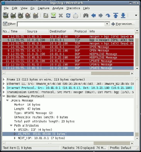Start a new live capture icon

coord(21,15)
